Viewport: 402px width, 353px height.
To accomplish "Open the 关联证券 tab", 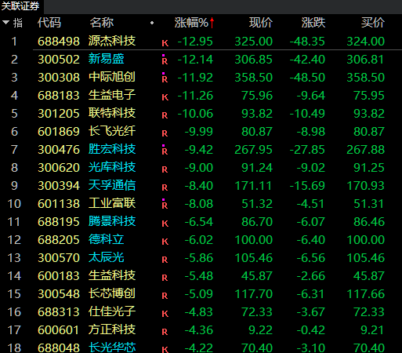I will [x=20, y=5].
